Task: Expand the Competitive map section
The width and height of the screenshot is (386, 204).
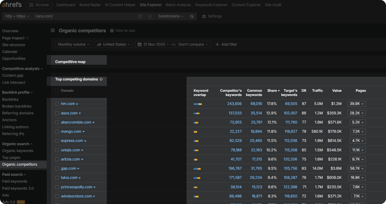Action: tap(70, 62)
